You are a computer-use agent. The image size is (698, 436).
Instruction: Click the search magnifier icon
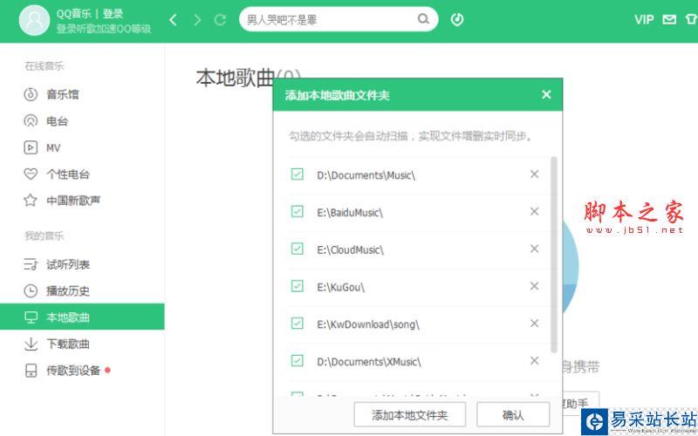pyautogui.click(x=423, y=19)
